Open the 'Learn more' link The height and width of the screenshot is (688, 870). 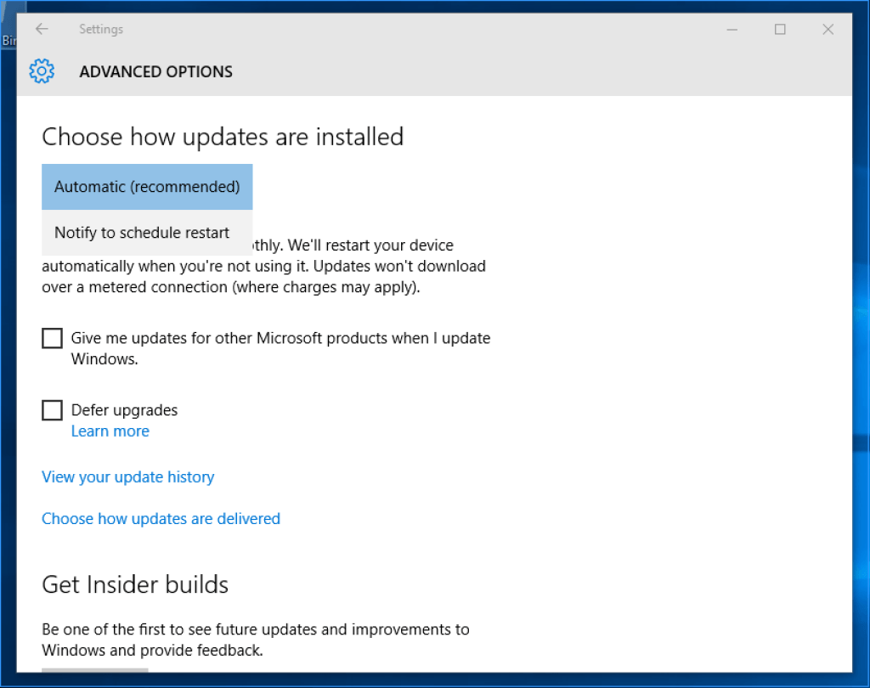point(110,431)
